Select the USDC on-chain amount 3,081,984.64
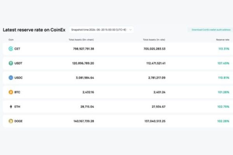The width and height of the screenshot is (233, 155). tap(85, 77)
